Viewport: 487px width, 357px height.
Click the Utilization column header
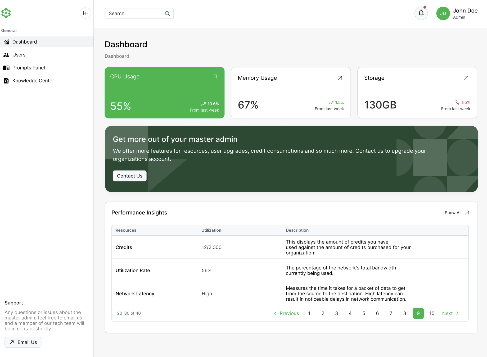click(211, 230)
